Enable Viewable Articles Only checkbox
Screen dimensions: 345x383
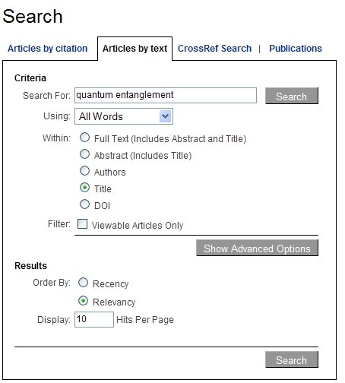coord(82,224)
